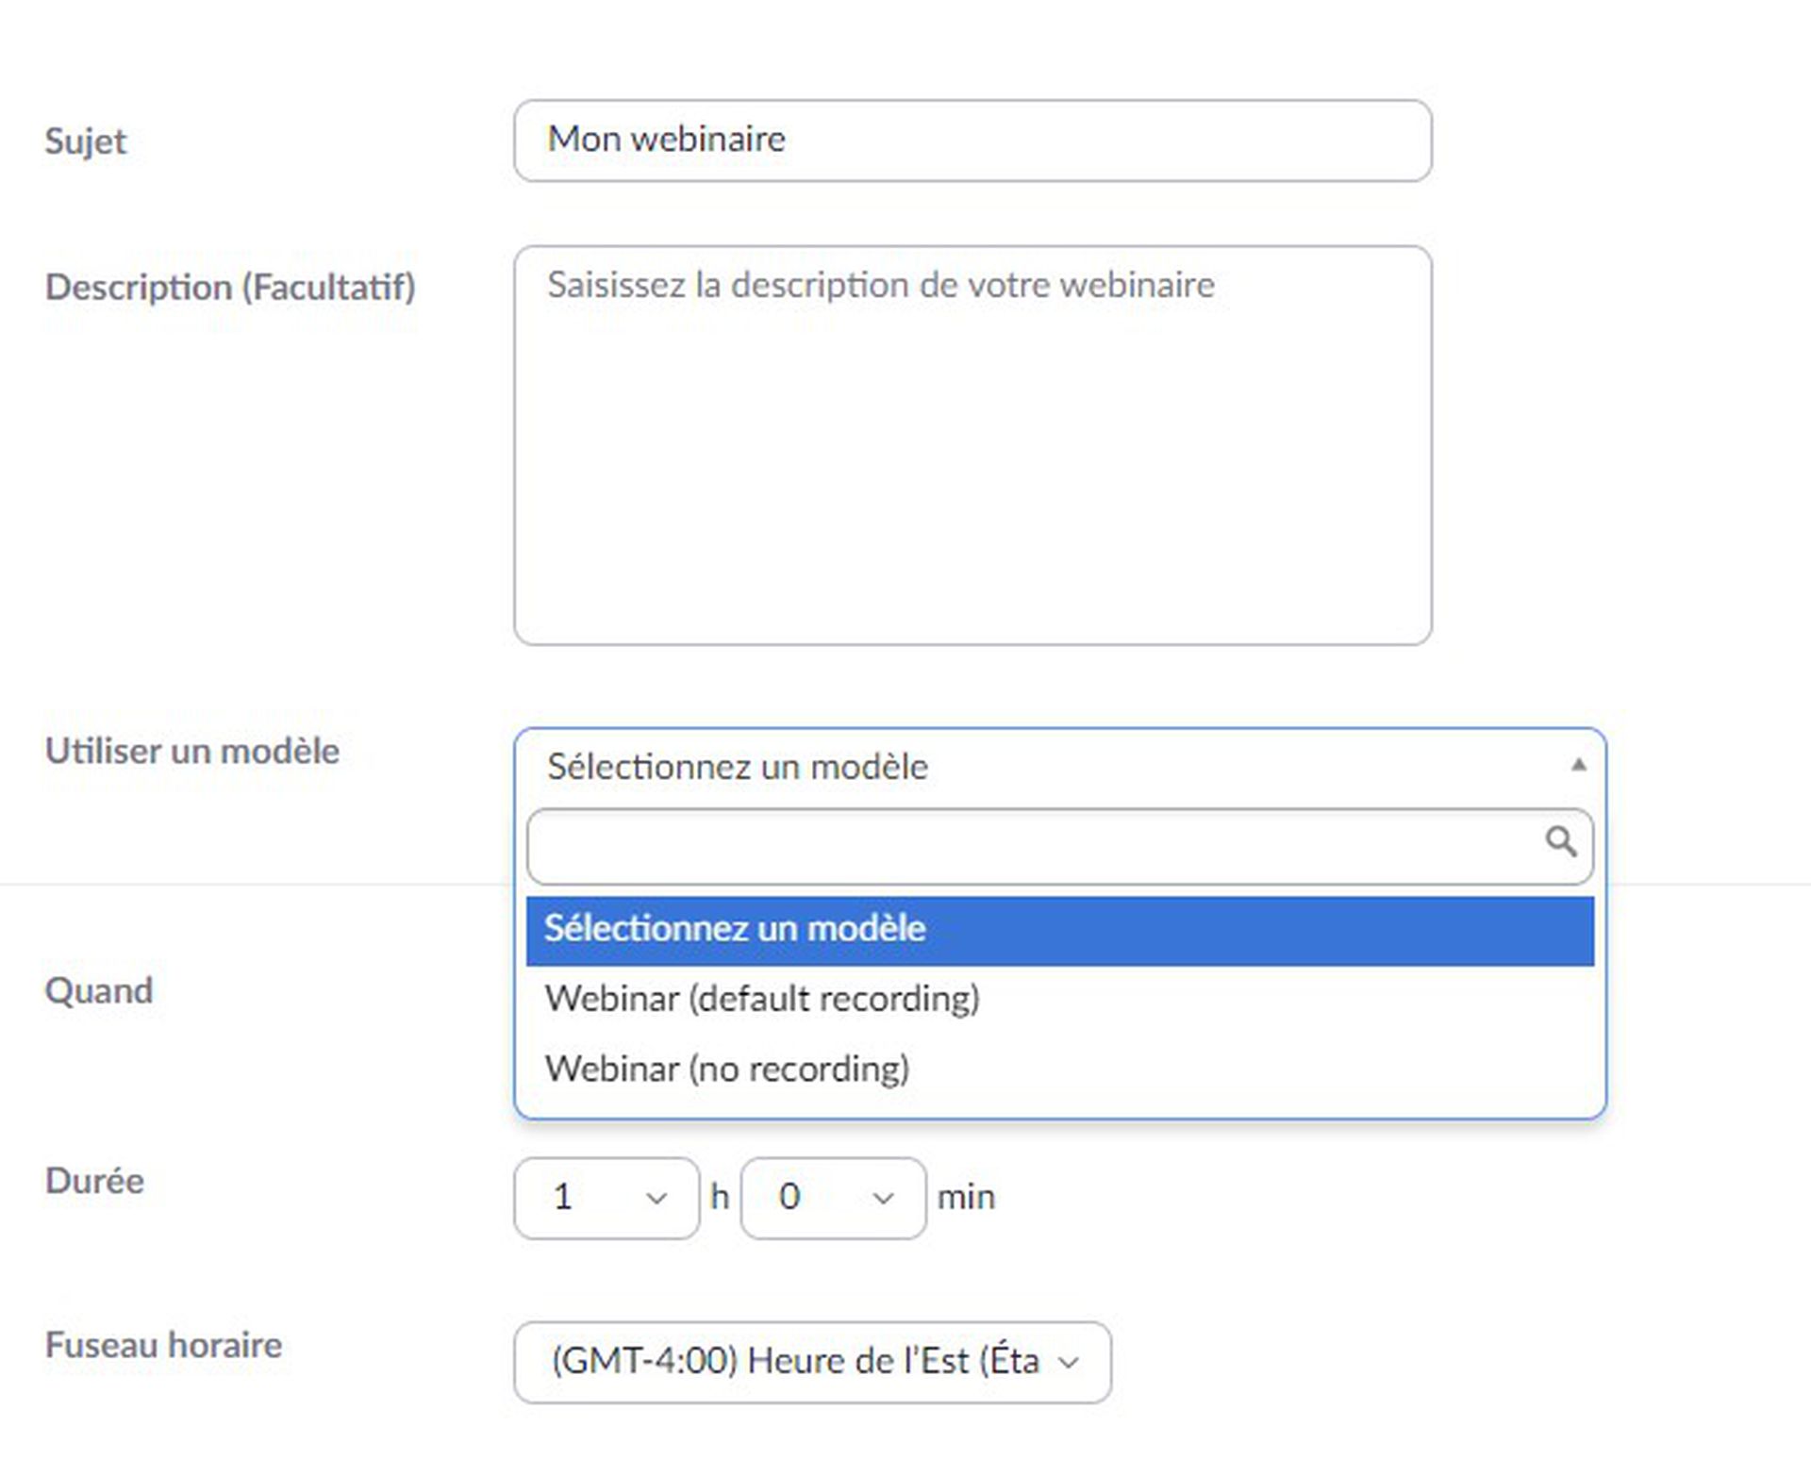The image size is (1811, 1459).
Task: Click the template search box
Action: click(x=1060, y=846)
